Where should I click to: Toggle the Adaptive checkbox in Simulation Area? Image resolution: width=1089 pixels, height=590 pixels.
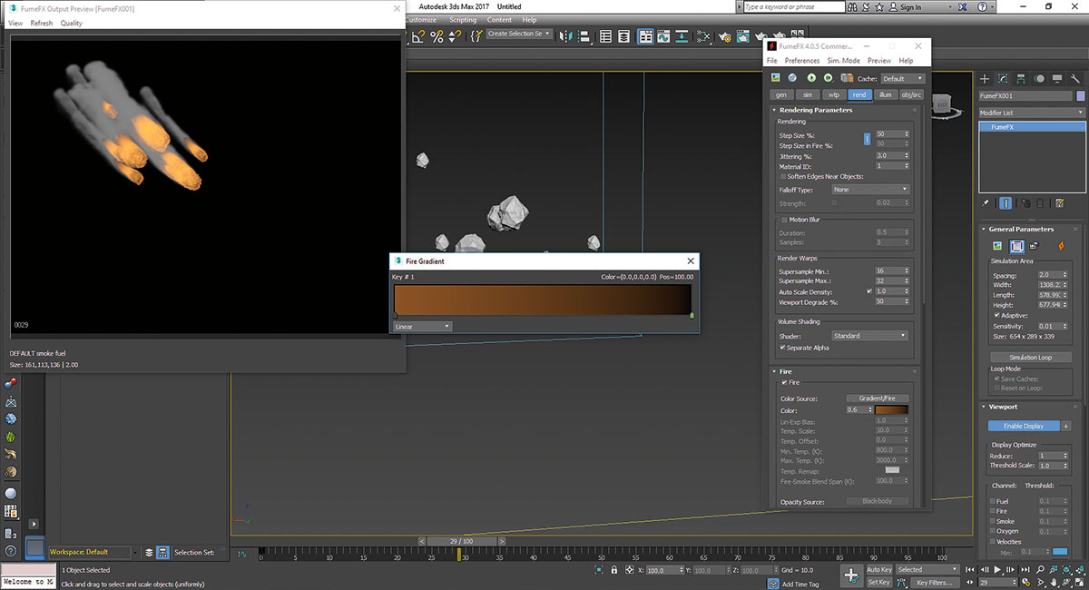998,315
